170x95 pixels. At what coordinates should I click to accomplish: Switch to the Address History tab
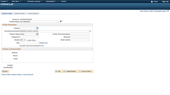coord(20,13)
